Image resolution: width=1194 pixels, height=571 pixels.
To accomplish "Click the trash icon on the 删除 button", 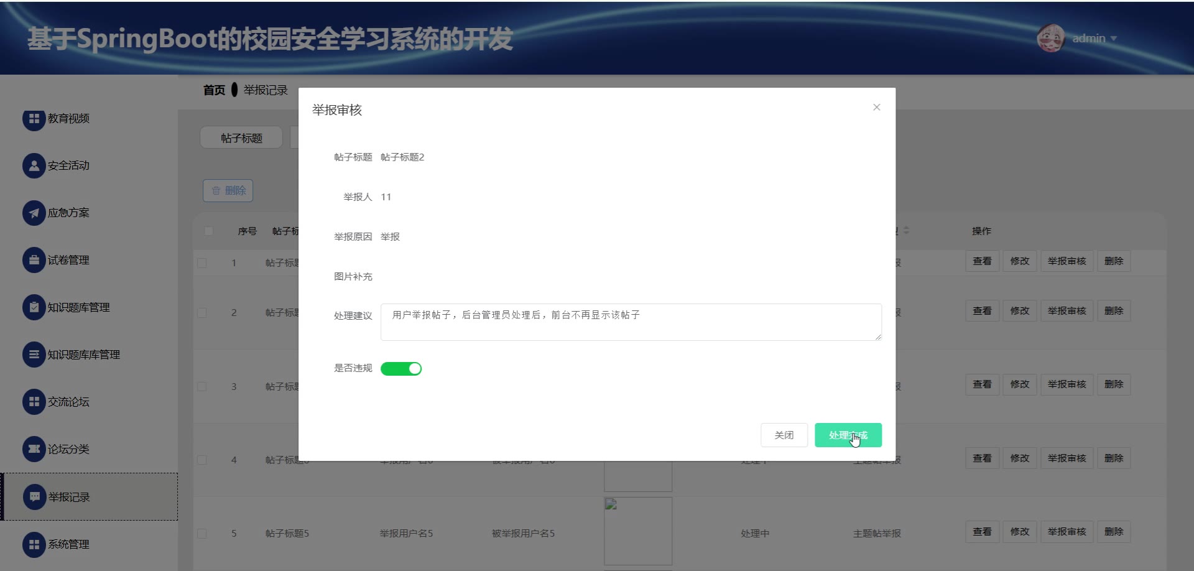I will pos(216,190).
